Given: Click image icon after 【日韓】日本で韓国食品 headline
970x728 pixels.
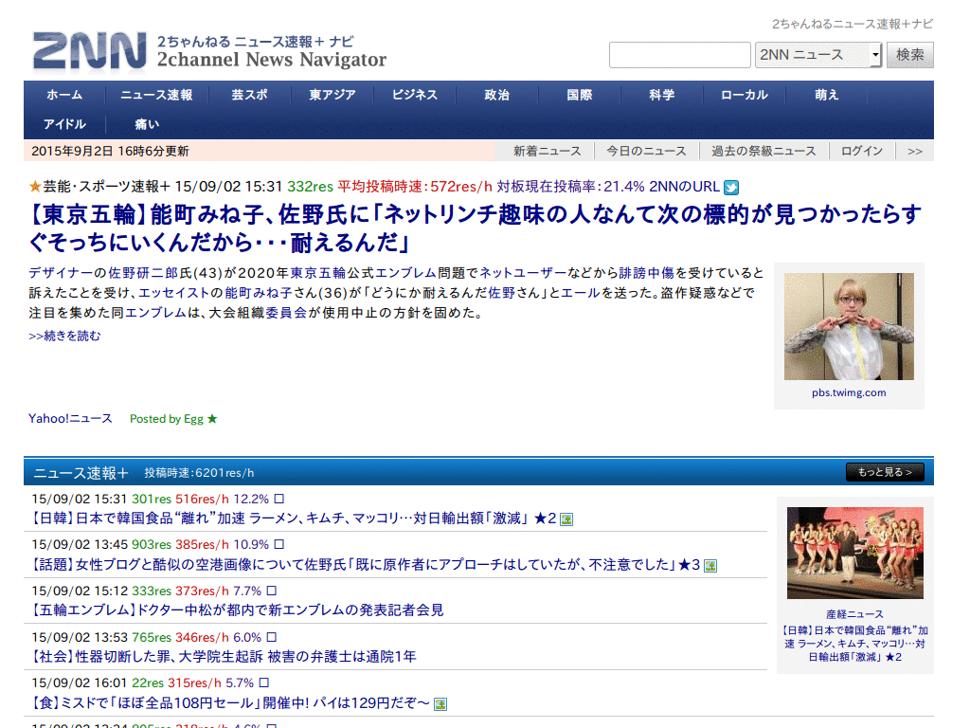Looking at the screenshot, I should (566, 520).
